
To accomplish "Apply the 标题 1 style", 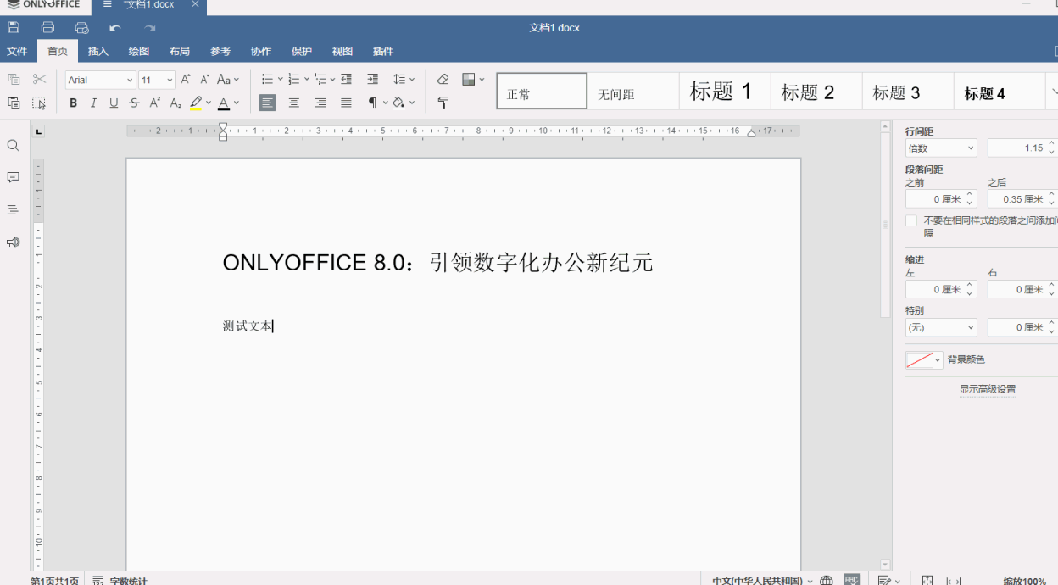I will (723, 91).
